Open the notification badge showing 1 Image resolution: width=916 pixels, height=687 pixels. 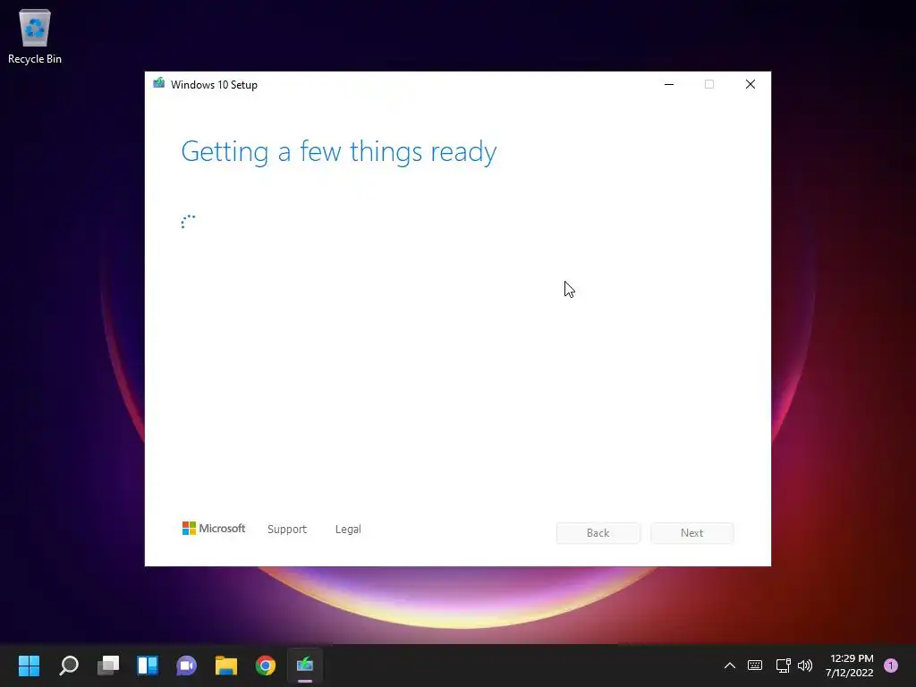click(x=891, y=665)
